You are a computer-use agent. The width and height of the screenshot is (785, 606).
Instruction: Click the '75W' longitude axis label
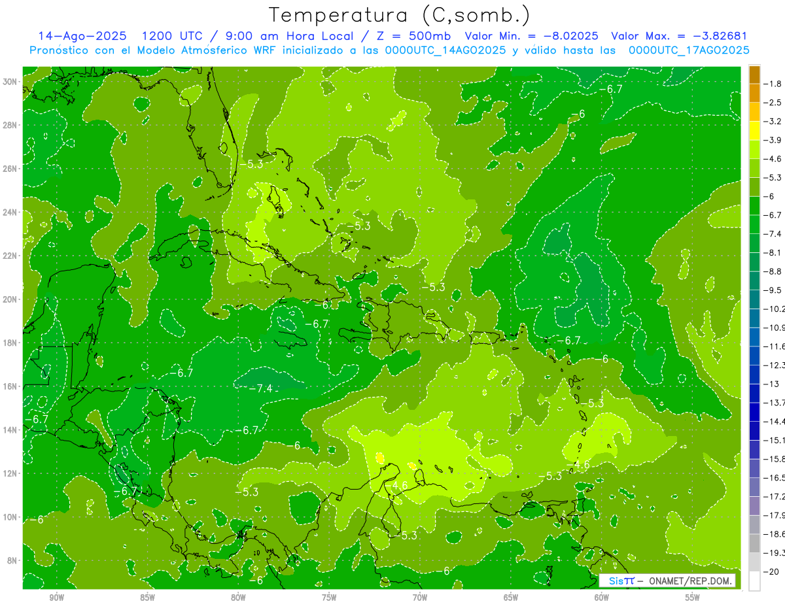coord(329,598)
